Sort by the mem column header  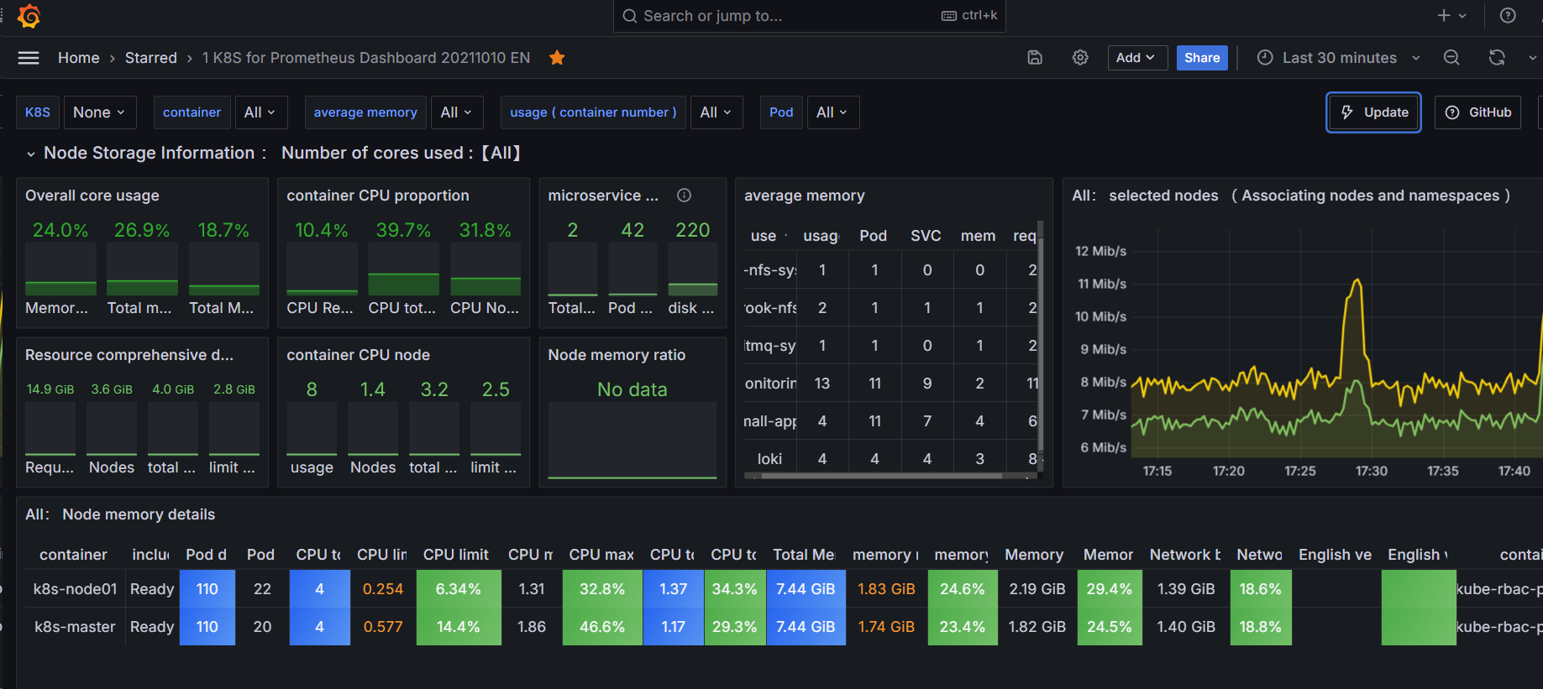979,236
